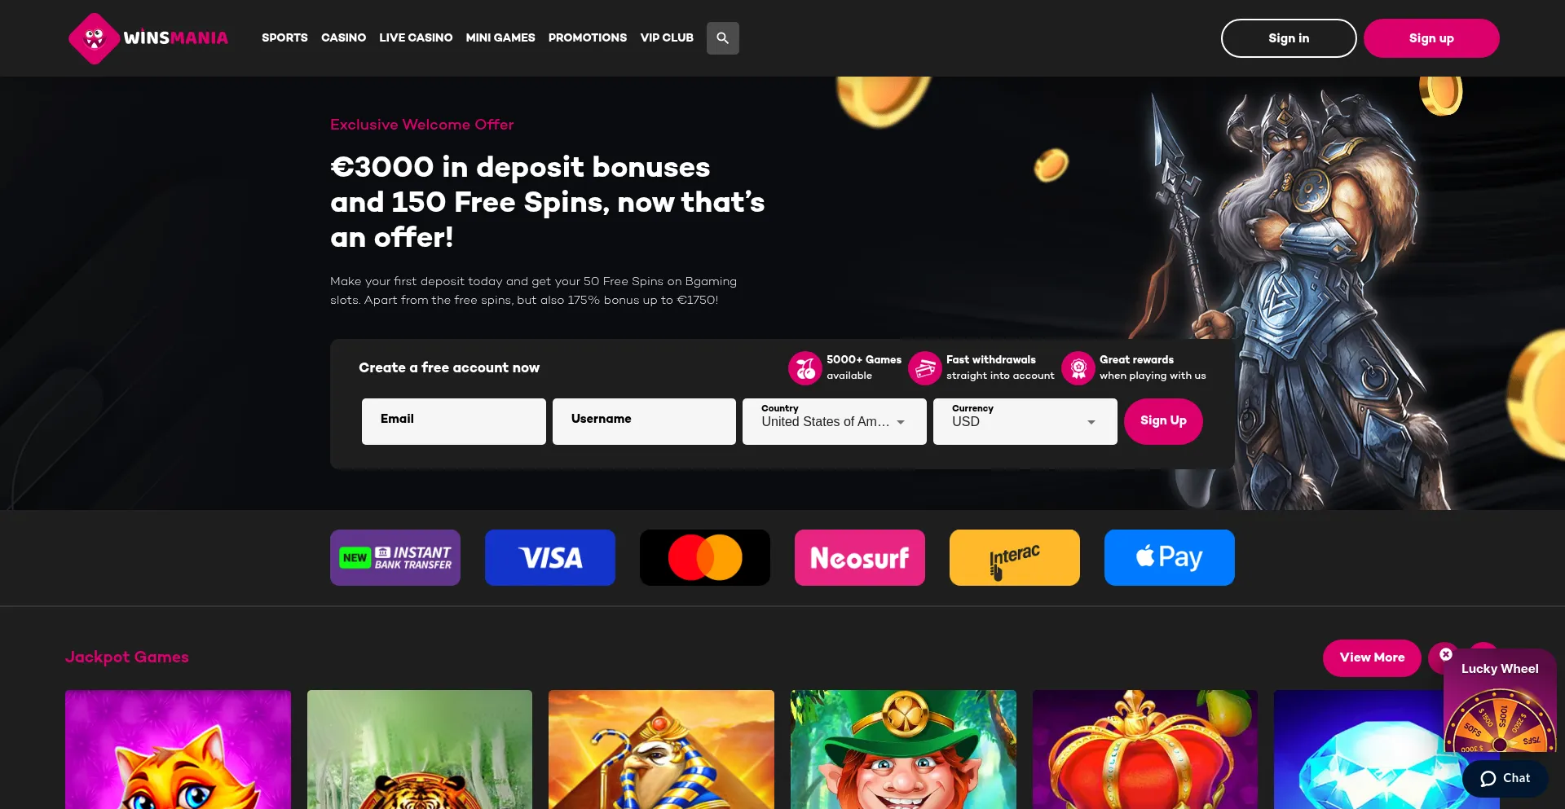
Task: Click the Sign in button
Action: (x=1289, y=38)
